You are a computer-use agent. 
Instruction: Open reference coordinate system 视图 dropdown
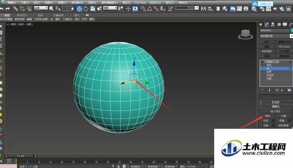point(110,8)
